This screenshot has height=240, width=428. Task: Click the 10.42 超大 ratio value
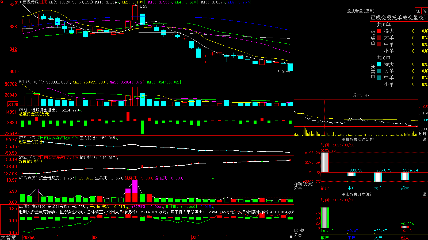(x=406, y=231)
